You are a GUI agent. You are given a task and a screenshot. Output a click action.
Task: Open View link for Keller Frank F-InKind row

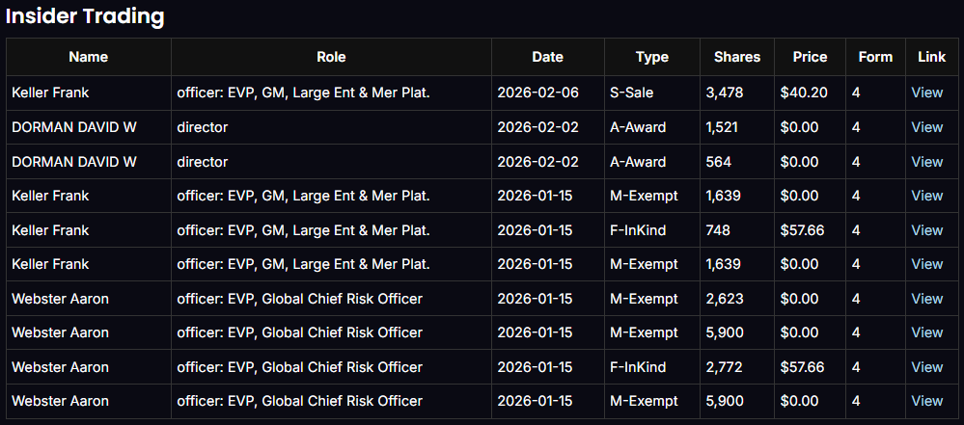coord(926,230)
